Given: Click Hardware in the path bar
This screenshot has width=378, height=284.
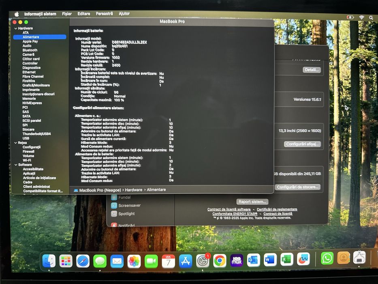Looking at the screenshot, I should point(134,190).
